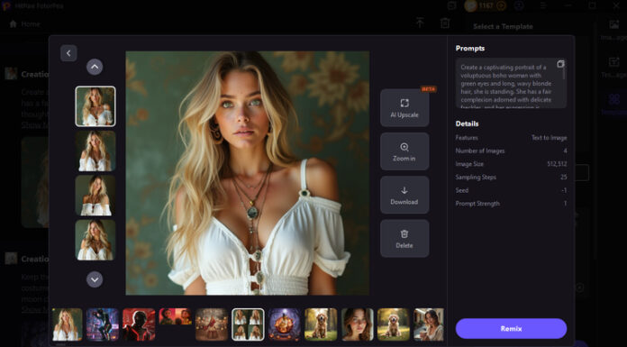Open the Template sidebar tool
Viewport: 627px width, 347px height.
[613, 104]
